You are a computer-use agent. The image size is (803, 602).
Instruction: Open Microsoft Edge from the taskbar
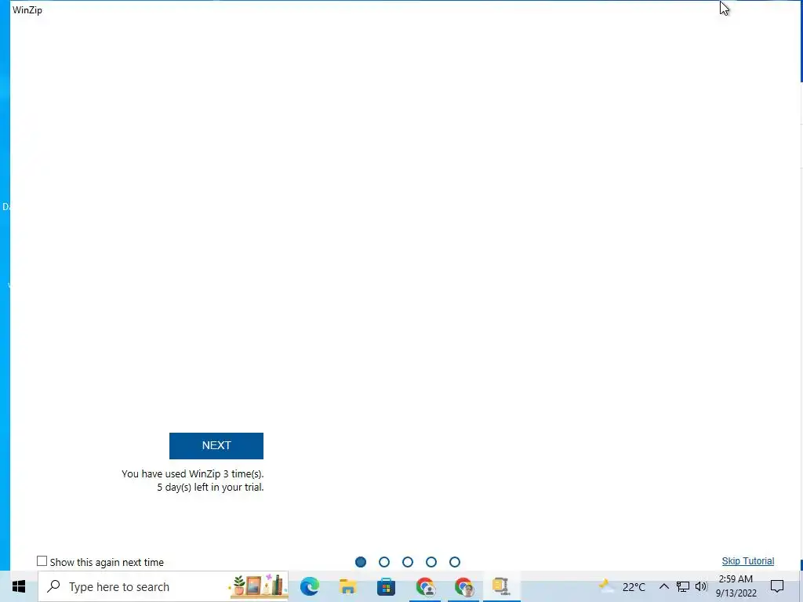(309, 586)
